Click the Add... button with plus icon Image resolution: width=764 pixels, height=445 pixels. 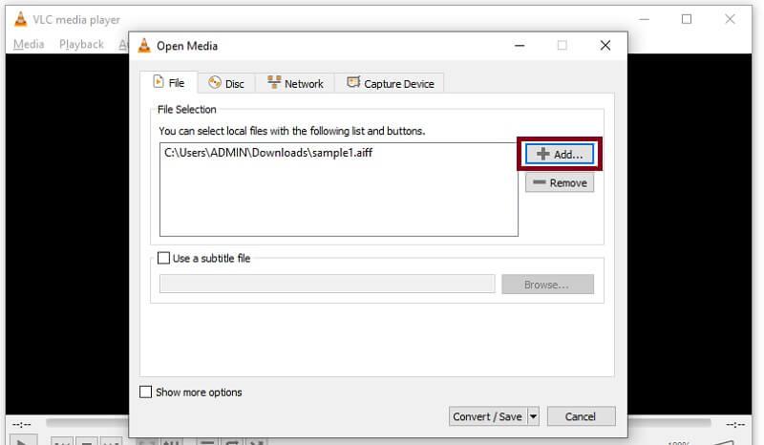tap(559, 154)
